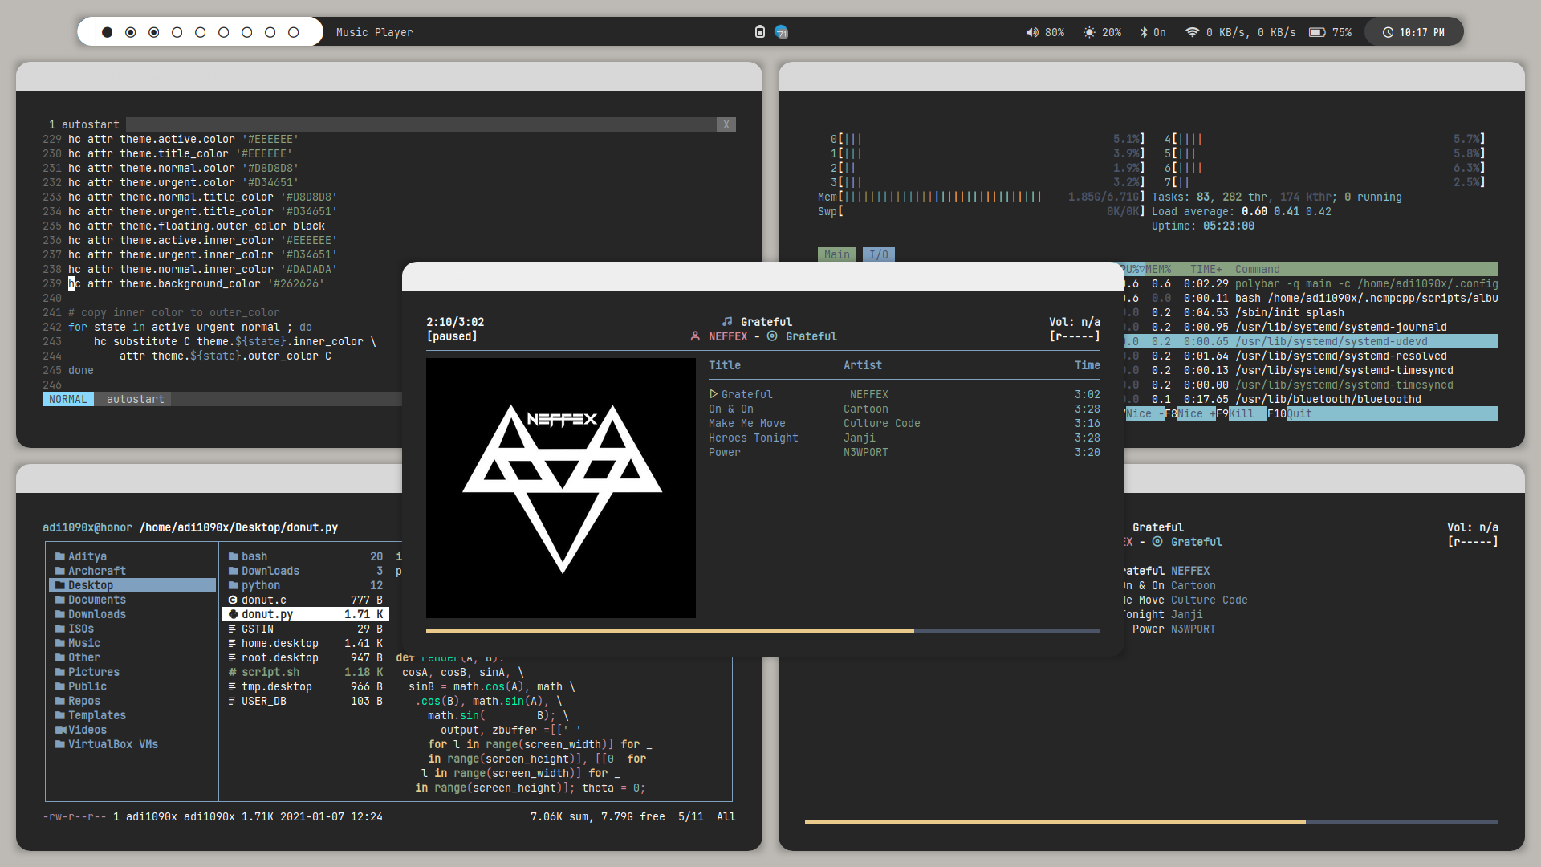
Task: Select htop Main tab
Action: [836, 254]
